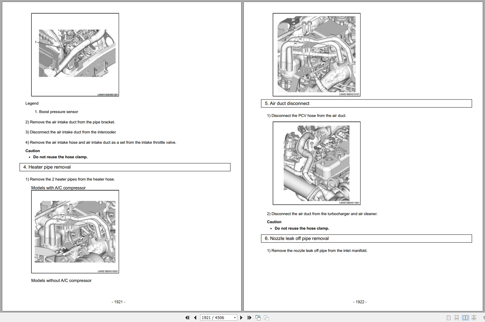Click step 'Remove the air intake duct from the pipe bracket'
The image size is (485, 322).
coord(70,122)
